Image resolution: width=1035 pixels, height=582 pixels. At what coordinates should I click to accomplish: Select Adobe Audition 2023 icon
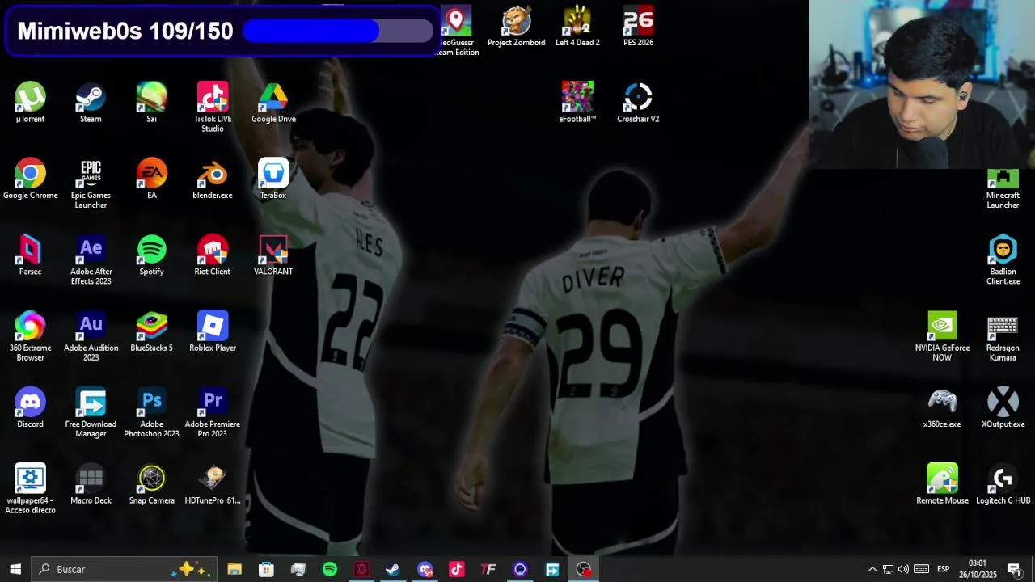[91, 336]
